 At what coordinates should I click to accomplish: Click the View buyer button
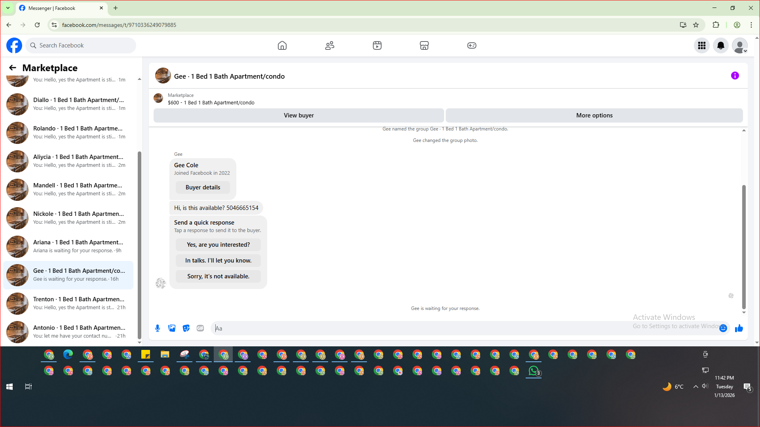(x=298, y=115)
